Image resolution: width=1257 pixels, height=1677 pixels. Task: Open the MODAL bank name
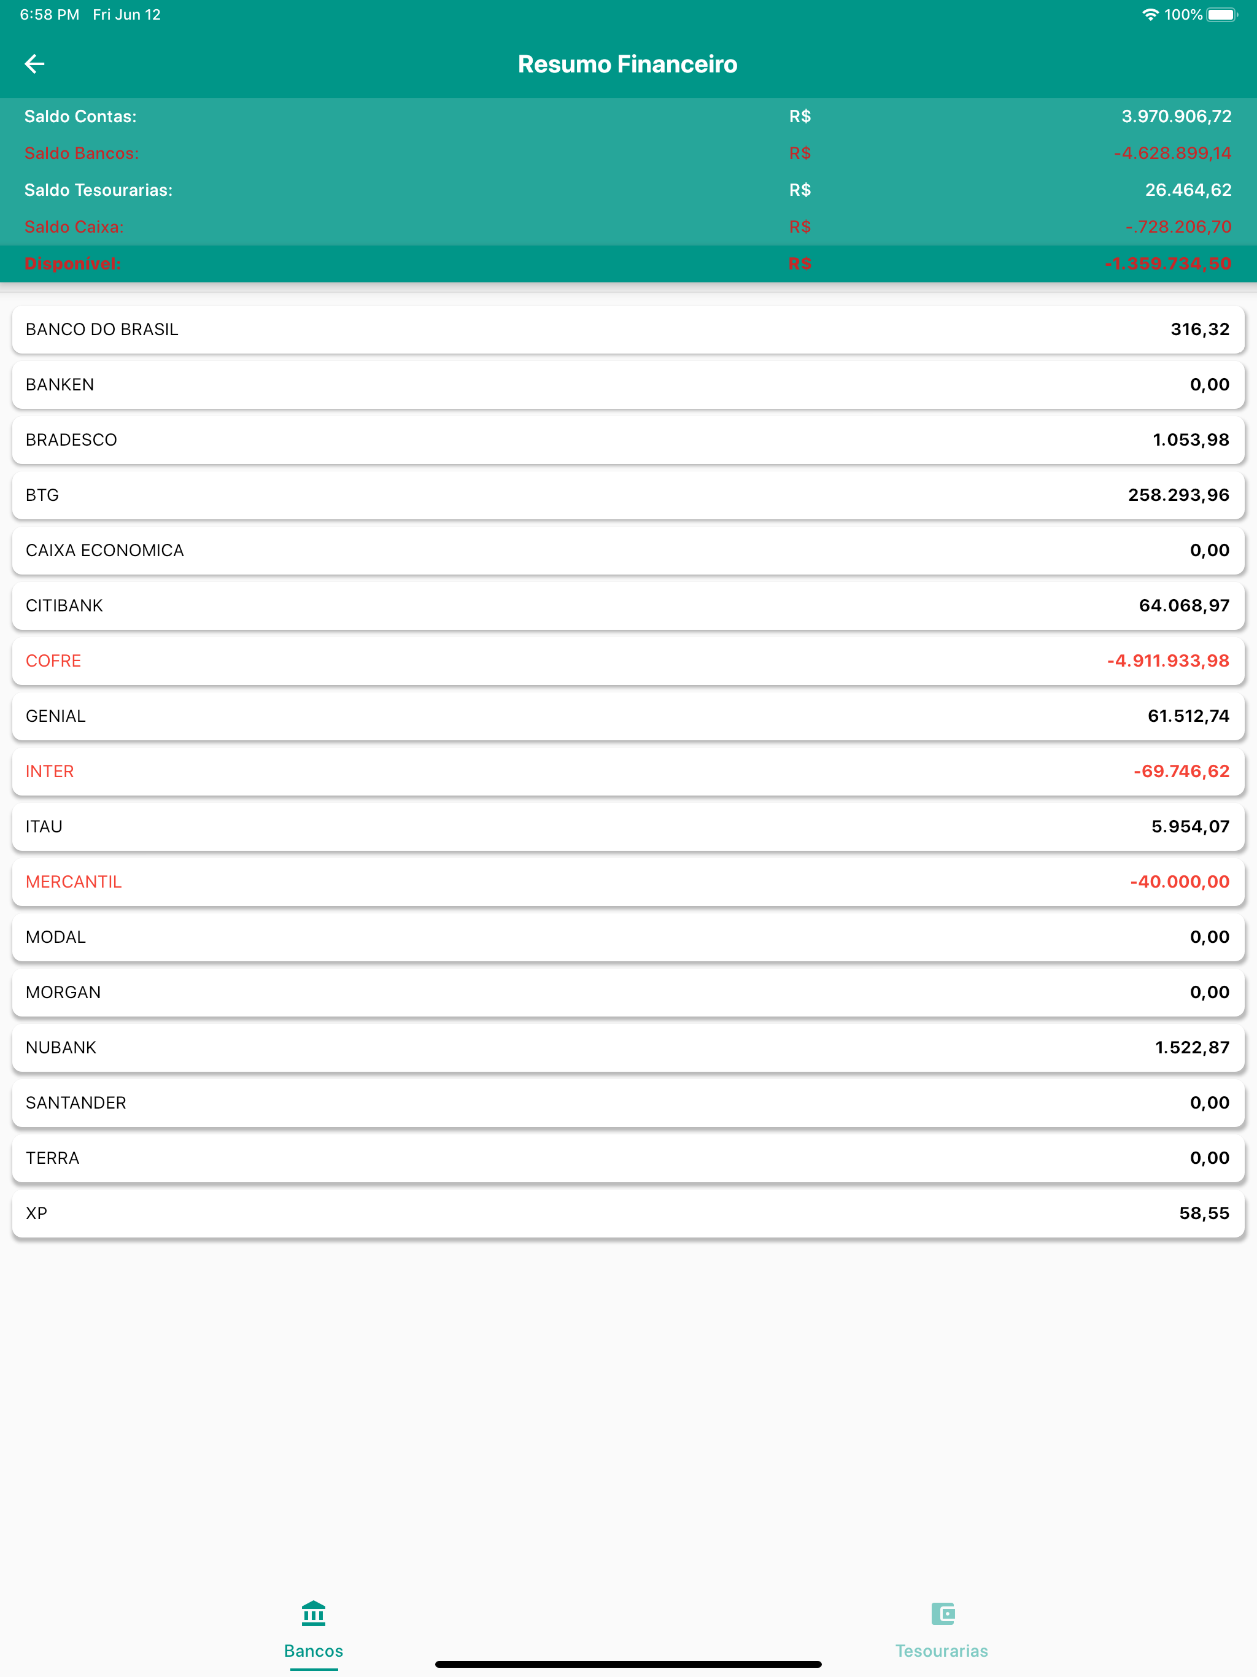tap(55, 937)
